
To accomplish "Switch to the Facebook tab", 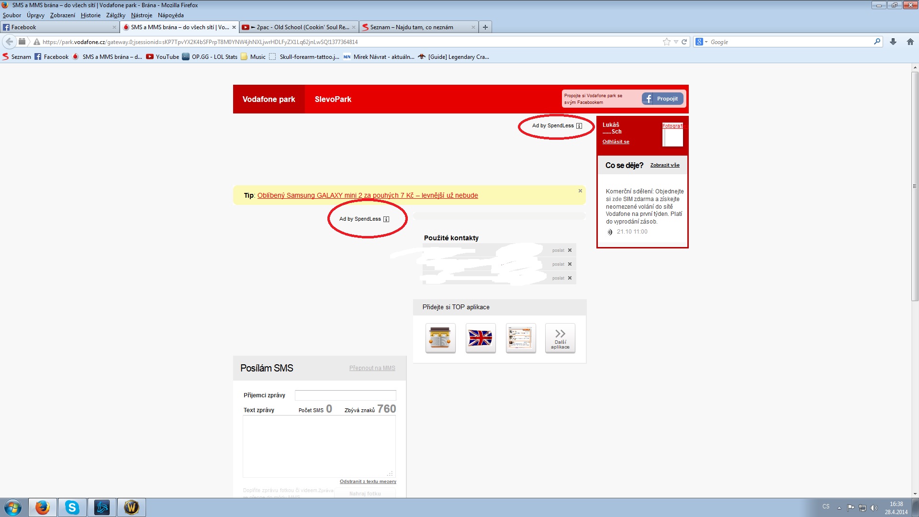I will click(x=57, y=27).
